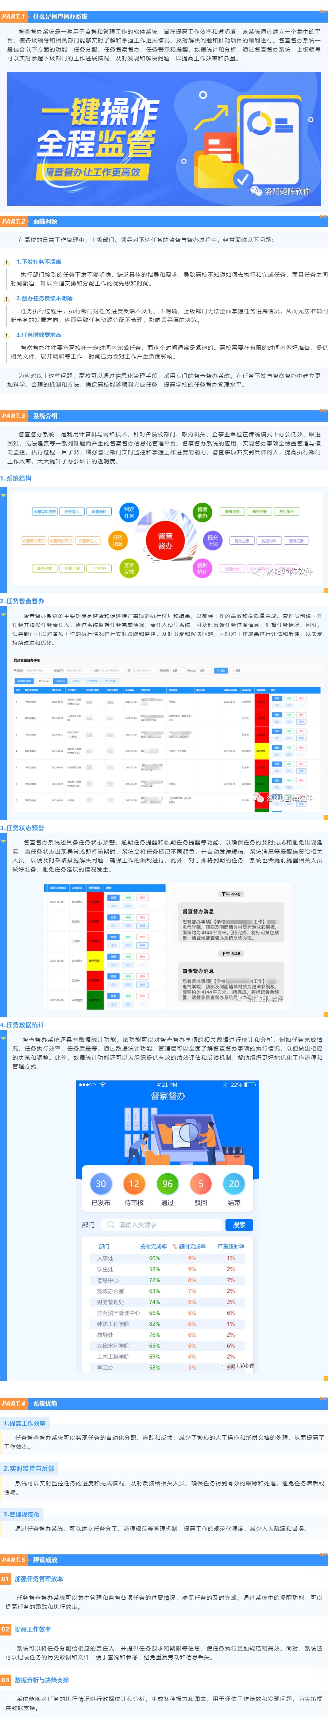Click the warning icon beside 下发任务不清晰

pos(7,263)
